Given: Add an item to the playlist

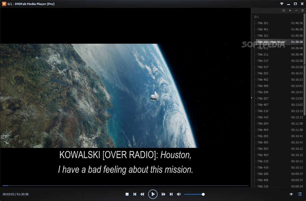Looking at the screenshot, I should click(290, 10).
